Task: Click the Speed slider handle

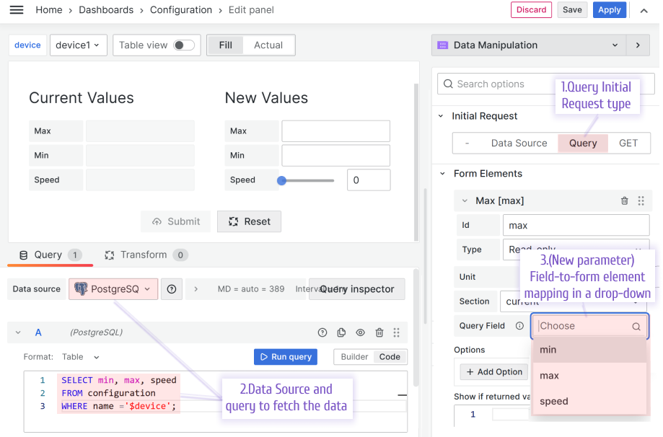Action: 281,180
